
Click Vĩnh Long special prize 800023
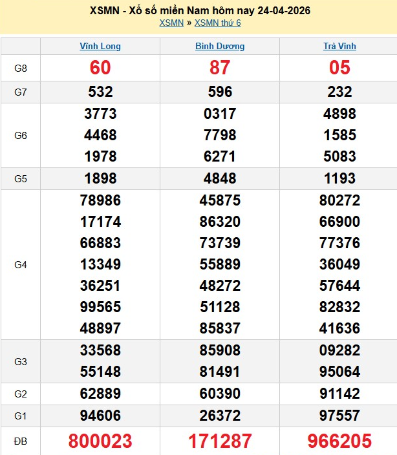point(100,441)
